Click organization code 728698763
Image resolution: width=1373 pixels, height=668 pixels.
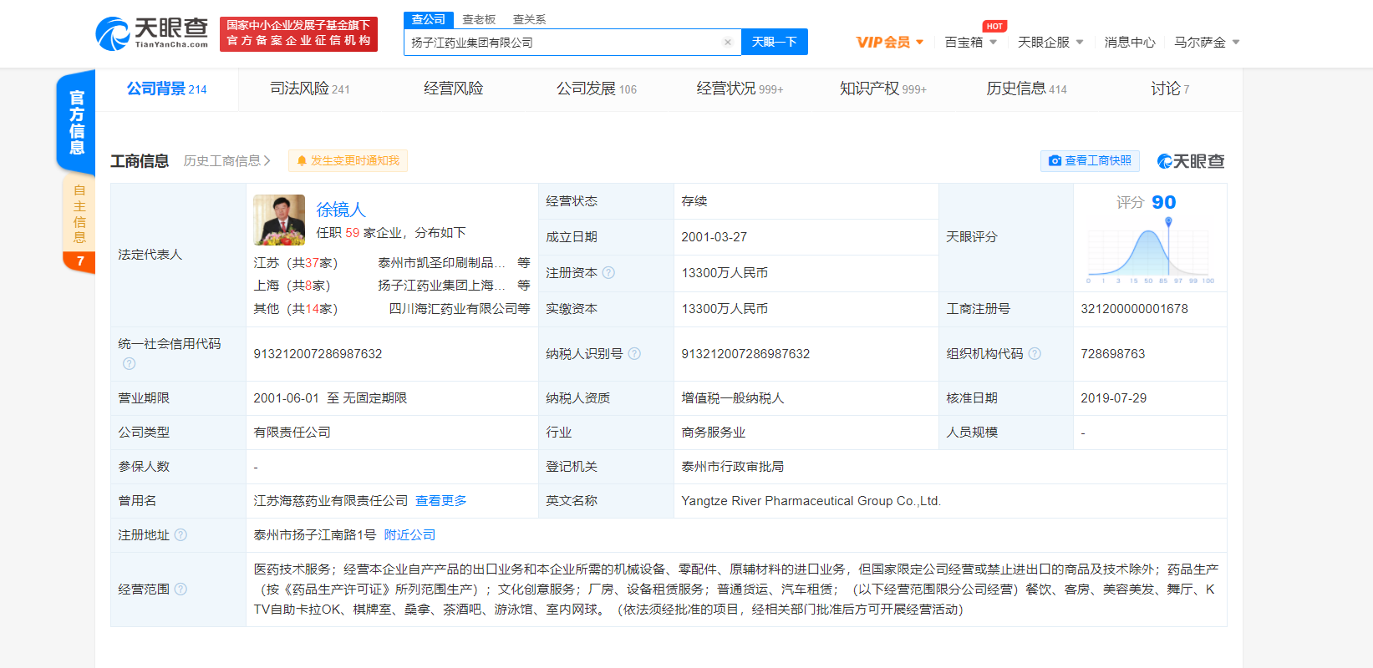tap(1112, 353)
